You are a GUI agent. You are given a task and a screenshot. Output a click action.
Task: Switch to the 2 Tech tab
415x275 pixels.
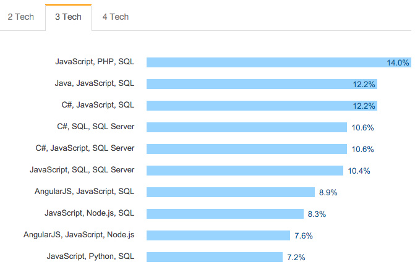[21, 17]
